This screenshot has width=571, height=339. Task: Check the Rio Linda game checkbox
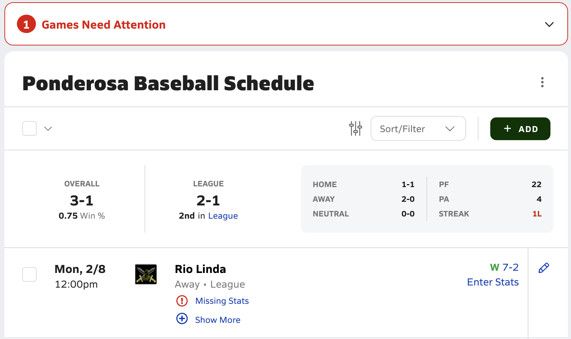pyautogui.click(x=29, y=274)
